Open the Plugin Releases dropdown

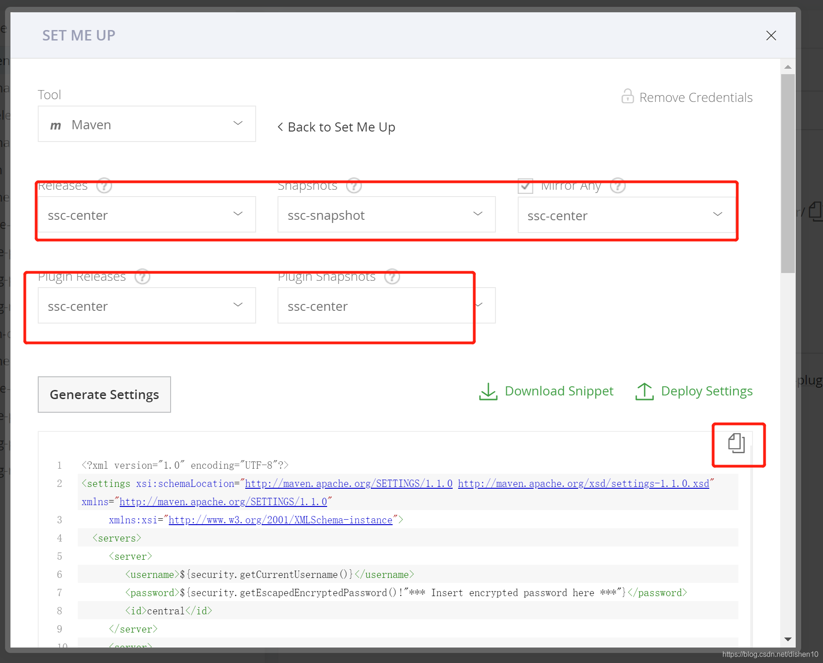click(146, 306)
